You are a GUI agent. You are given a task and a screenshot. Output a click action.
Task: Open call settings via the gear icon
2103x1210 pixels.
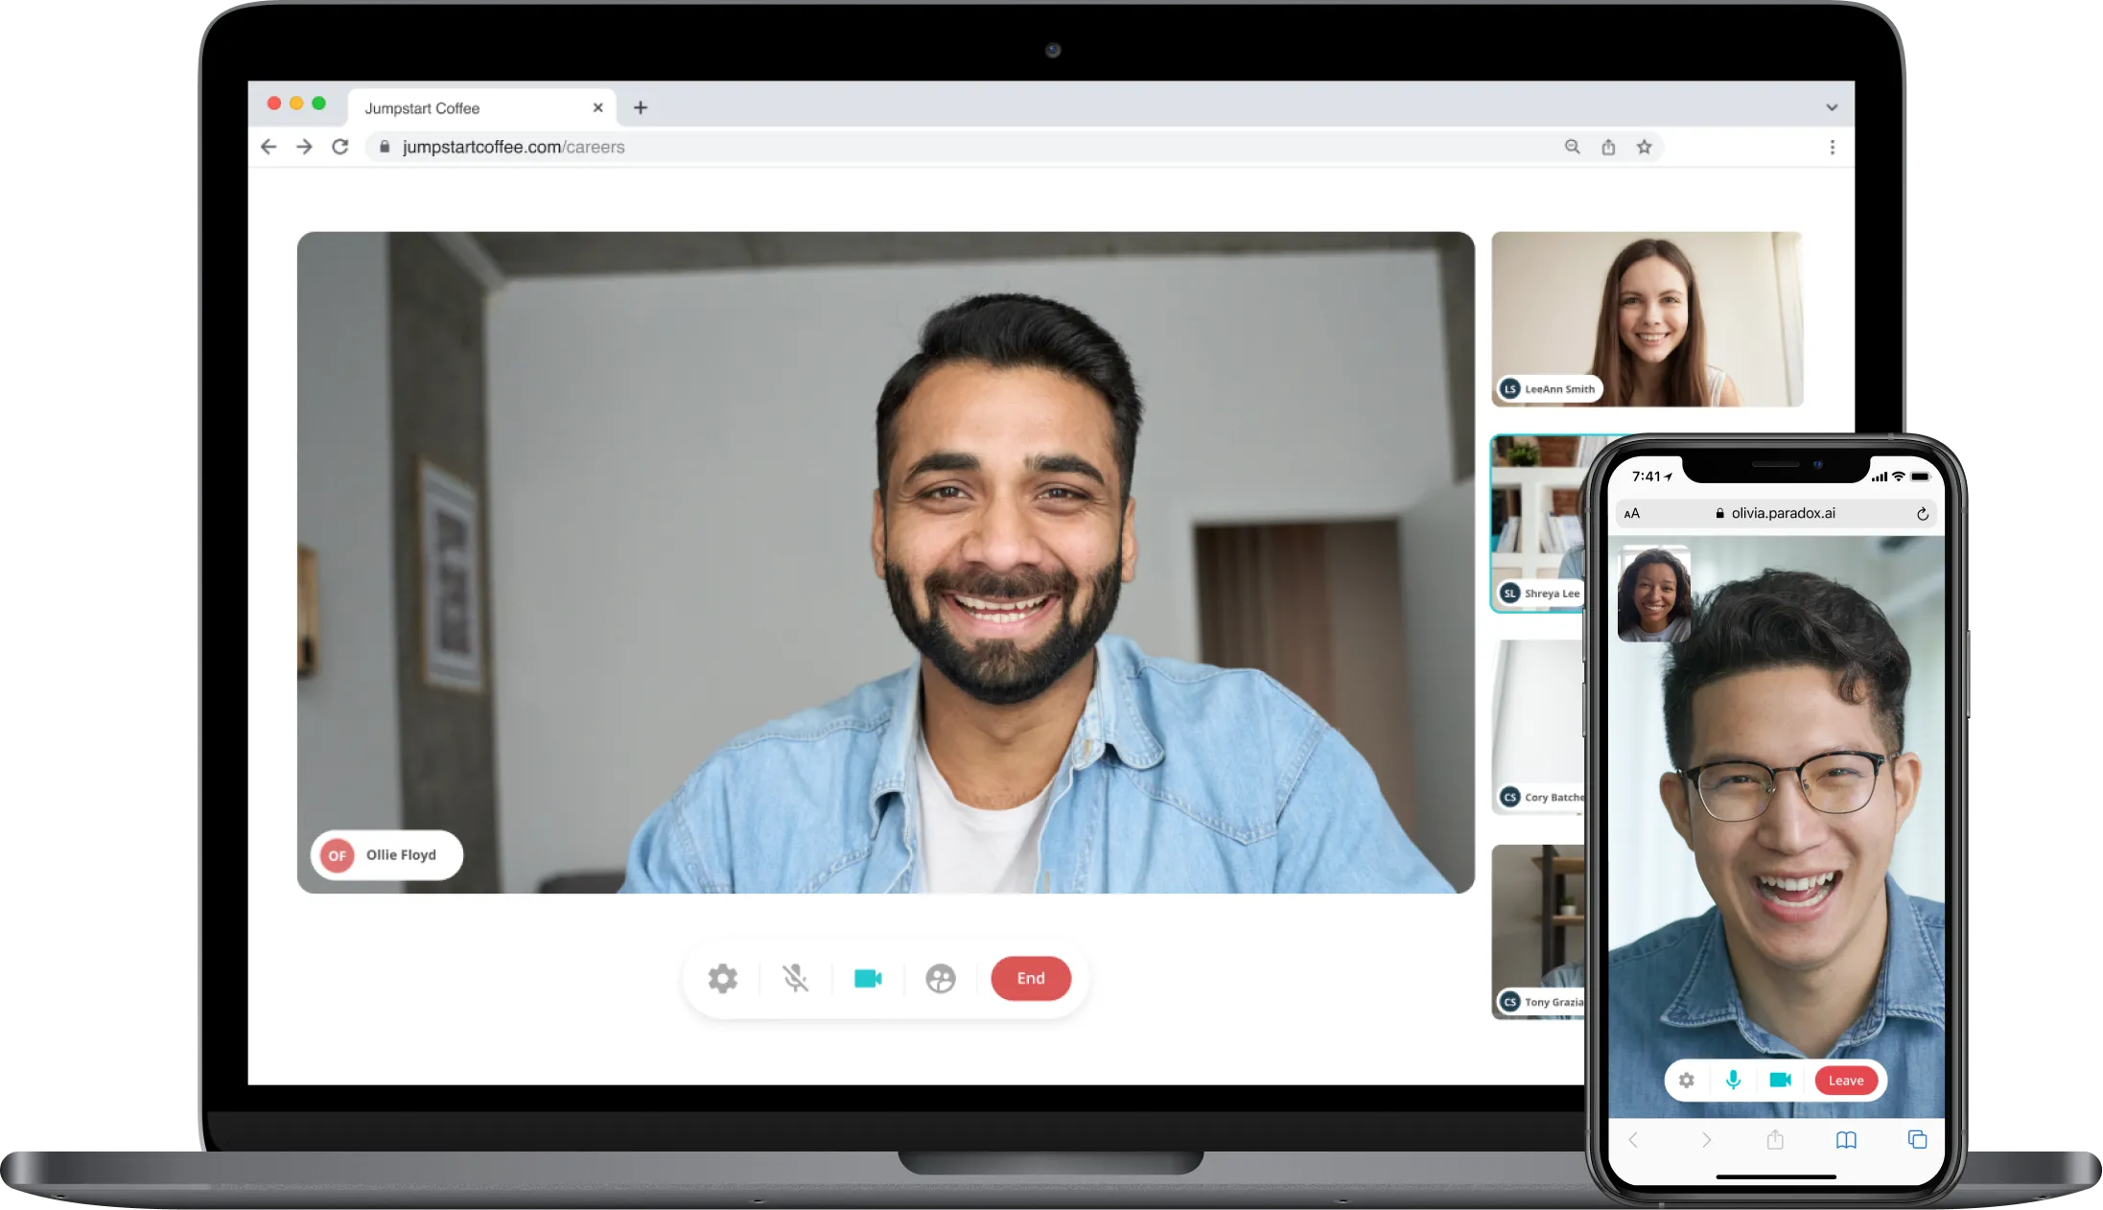coord(722,978)
